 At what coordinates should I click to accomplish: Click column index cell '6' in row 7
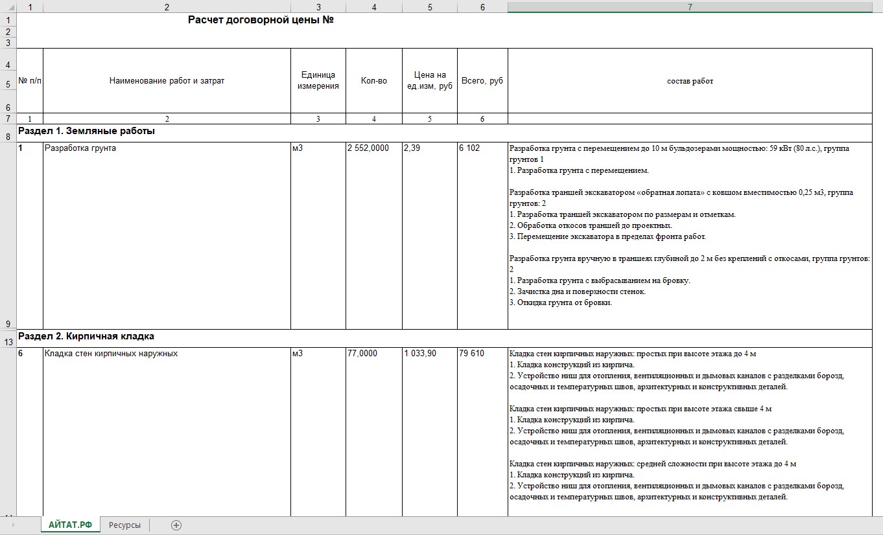pyautogui.click(x=482, y=119)
